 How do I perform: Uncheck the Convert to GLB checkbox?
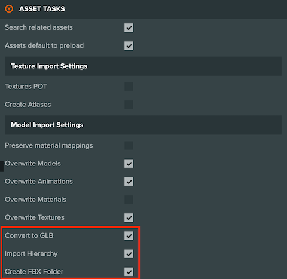pyautogui.click(x=129, y=235)
